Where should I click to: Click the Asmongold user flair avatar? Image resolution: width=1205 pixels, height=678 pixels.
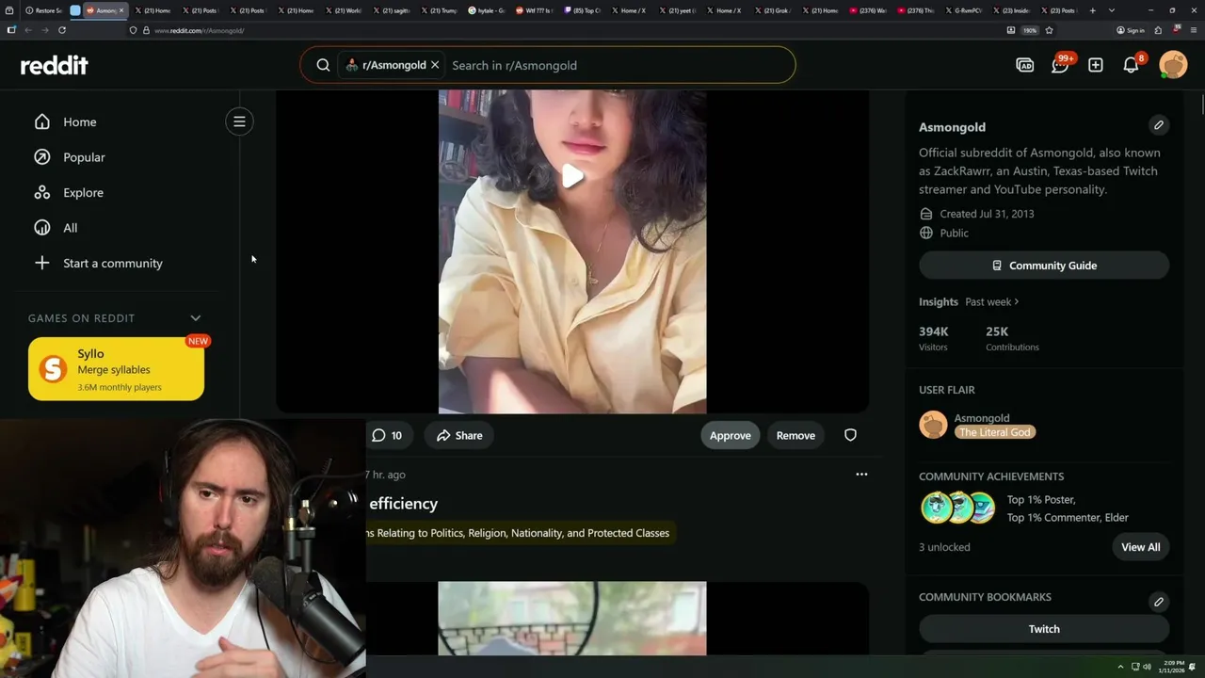click(x=933, y=425)
